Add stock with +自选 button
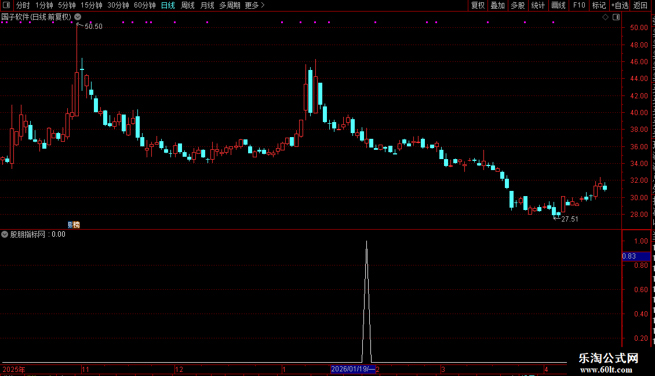 click(620, 5)
